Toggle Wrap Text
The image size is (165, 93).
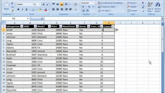(x=76, y=4)
